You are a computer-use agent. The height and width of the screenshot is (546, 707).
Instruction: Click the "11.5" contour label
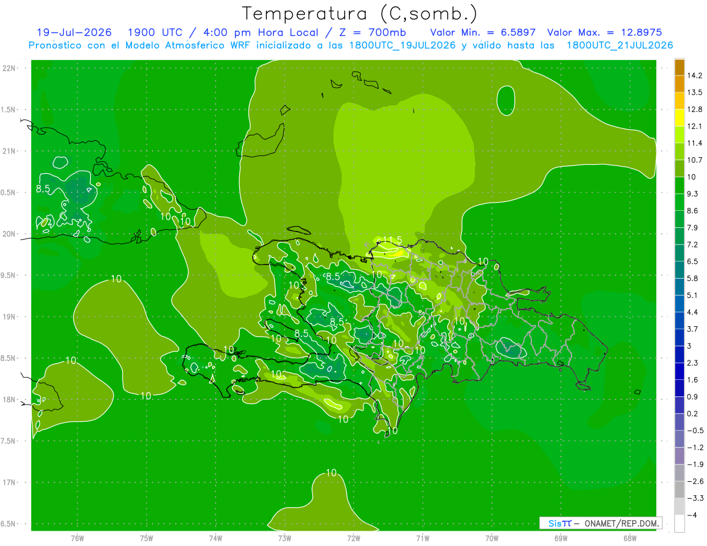(392, 240)
